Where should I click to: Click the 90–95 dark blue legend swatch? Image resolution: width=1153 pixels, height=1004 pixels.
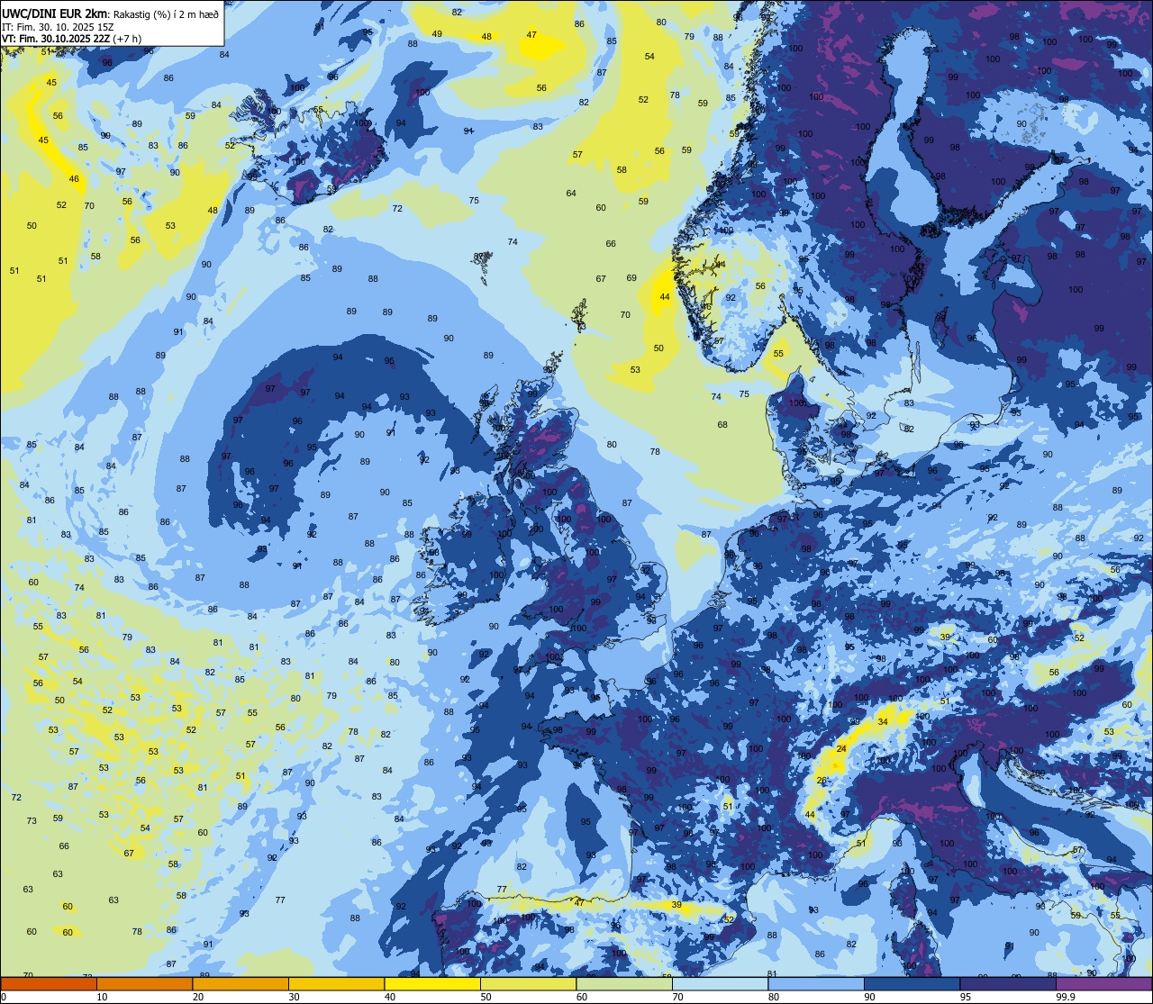point(912,984)
